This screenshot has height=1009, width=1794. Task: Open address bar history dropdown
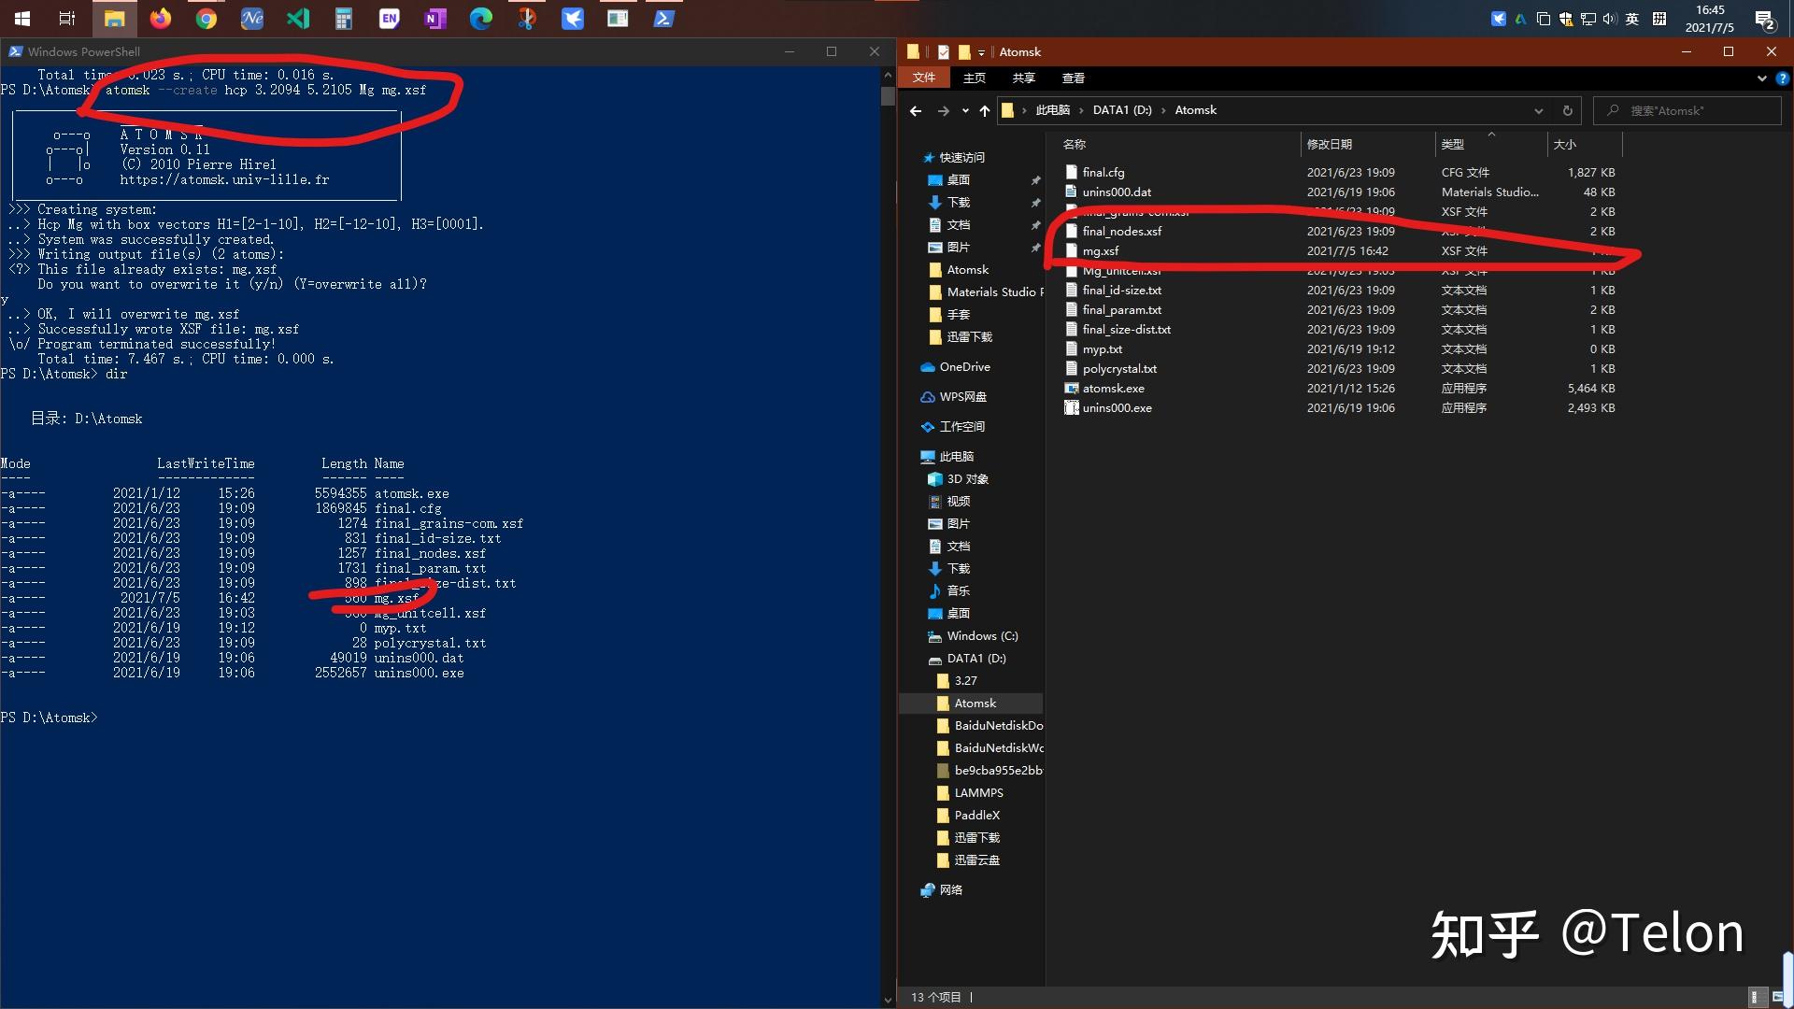(x=1538, y=111)
